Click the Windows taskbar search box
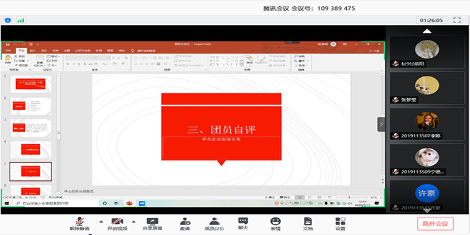Screen dimensions: 470x235 tap(56, 203)
